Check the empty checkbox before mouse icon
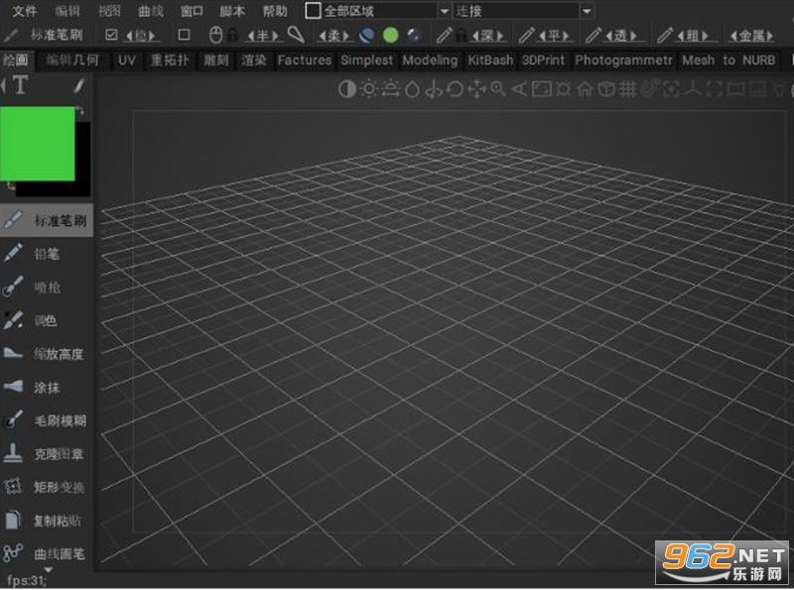This screenshot has width=794, height=590. 185,35
